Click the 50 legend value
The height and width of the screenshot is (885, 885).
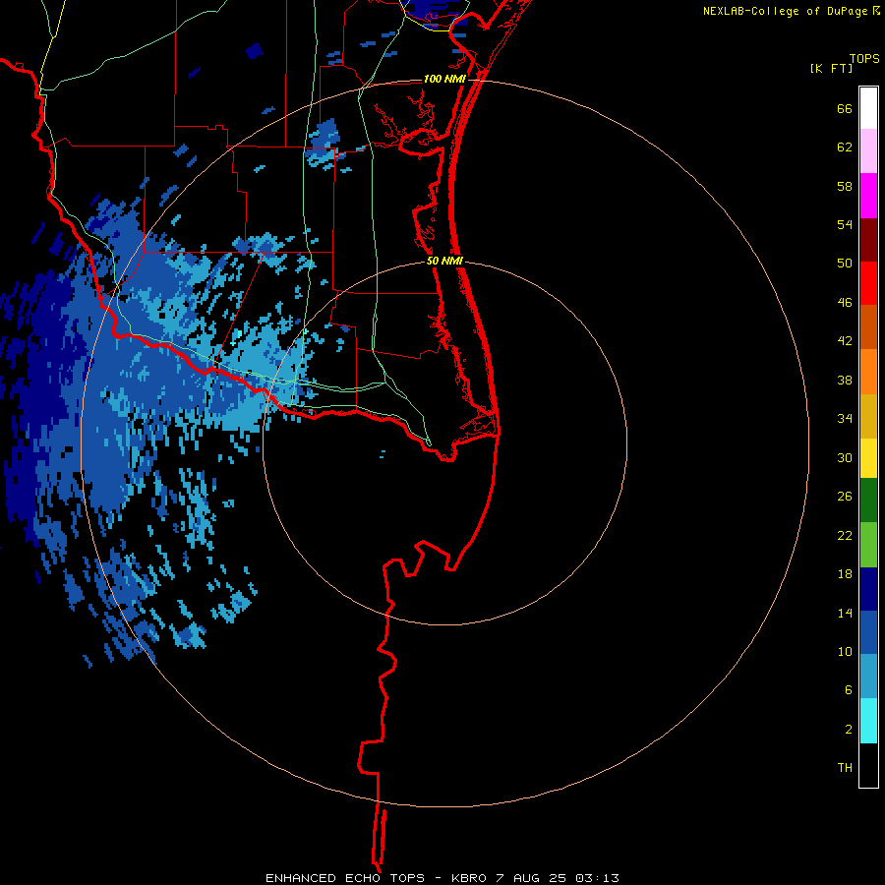[x=845, y=263]
